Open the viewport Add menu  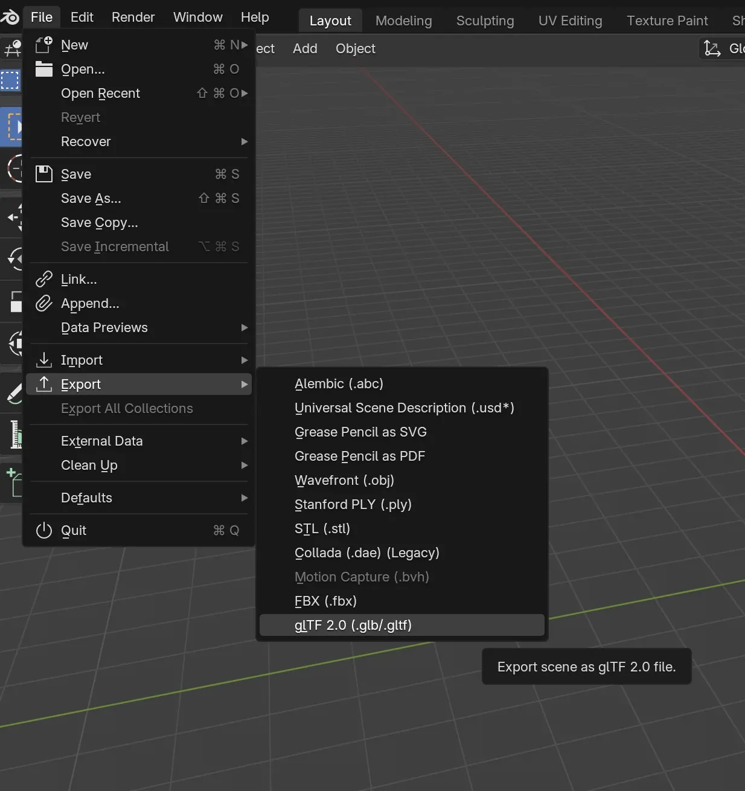pos(305,48)
